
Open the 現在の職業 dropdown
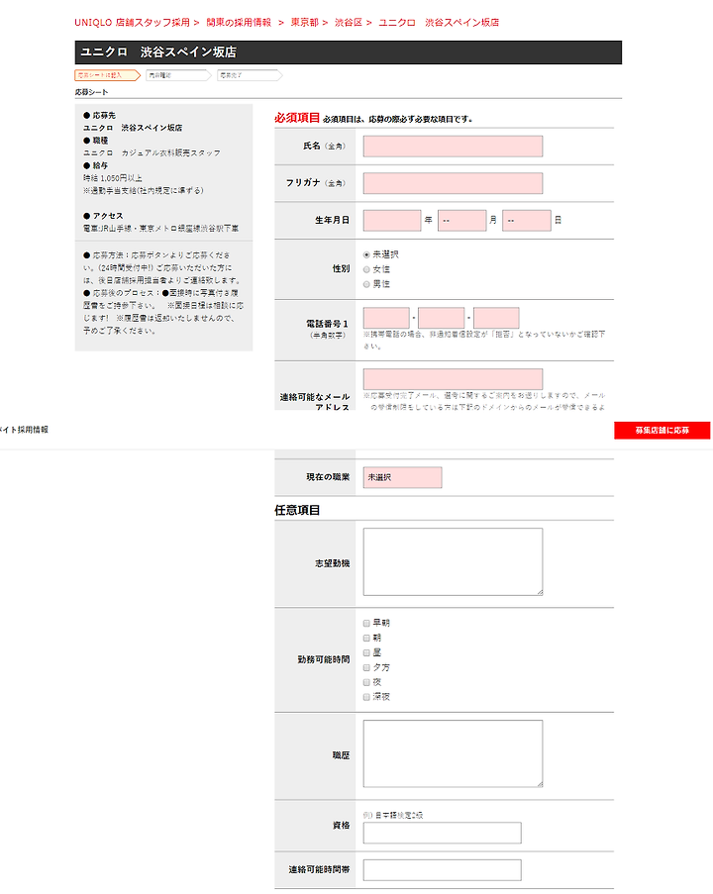(402, 477)
